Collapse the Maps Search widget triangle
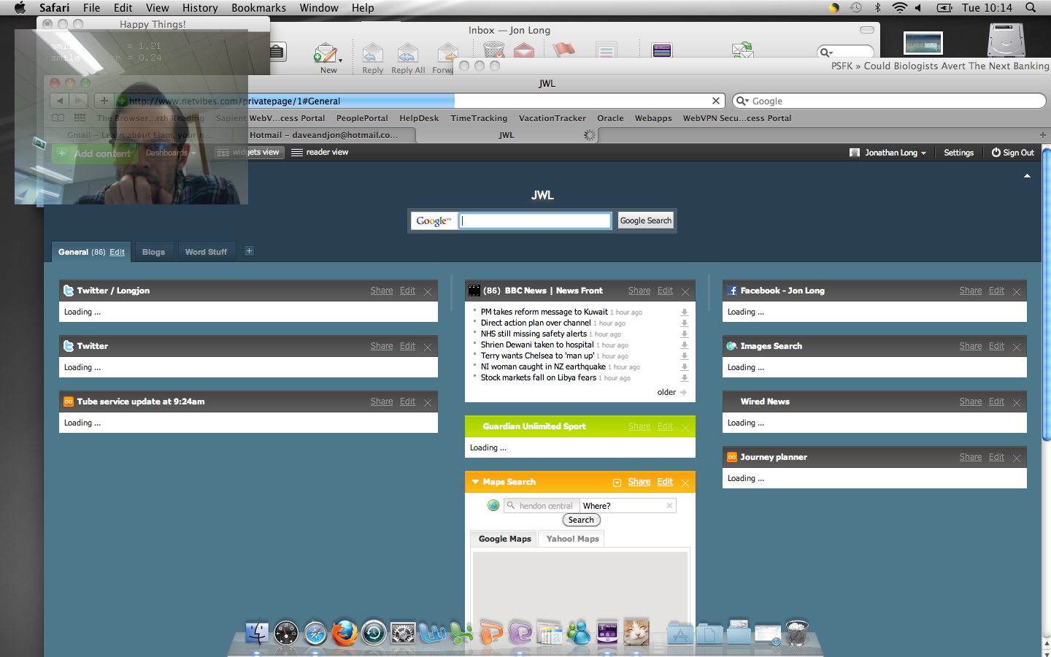1051x657 pixels. 475,482
